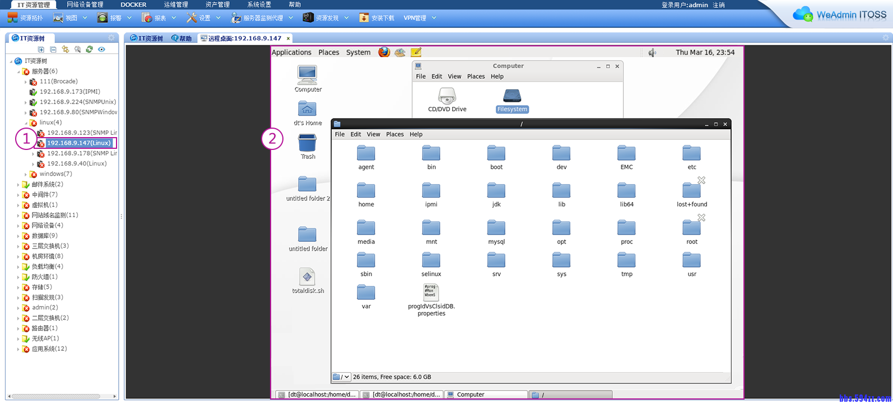This screenshot has height=404, width=893.
Task: Expand the windows(7) tree node
Action: pos(26,174)
